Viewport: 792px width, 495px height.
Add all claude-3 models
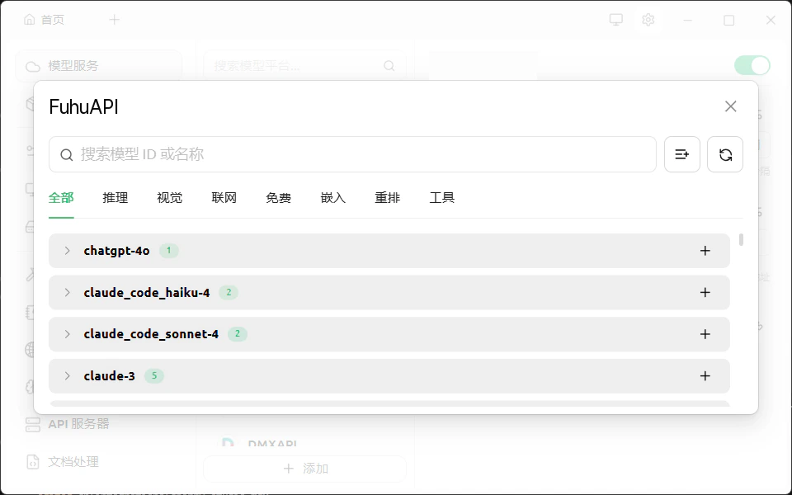pyautogui.click(x=705, y=376)
